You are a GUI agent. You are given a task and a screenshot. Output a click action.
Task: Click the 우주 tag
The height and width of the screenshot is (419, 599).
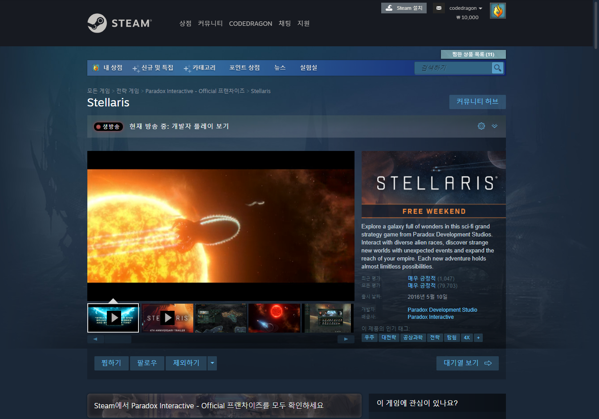pyautogui.click(x=370, y=338)
